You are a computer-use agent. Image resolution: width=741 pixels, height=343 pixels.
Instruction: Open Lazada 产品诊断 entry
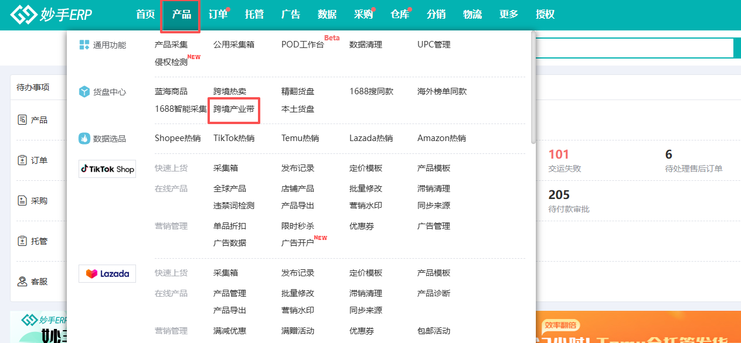(434, 293)
